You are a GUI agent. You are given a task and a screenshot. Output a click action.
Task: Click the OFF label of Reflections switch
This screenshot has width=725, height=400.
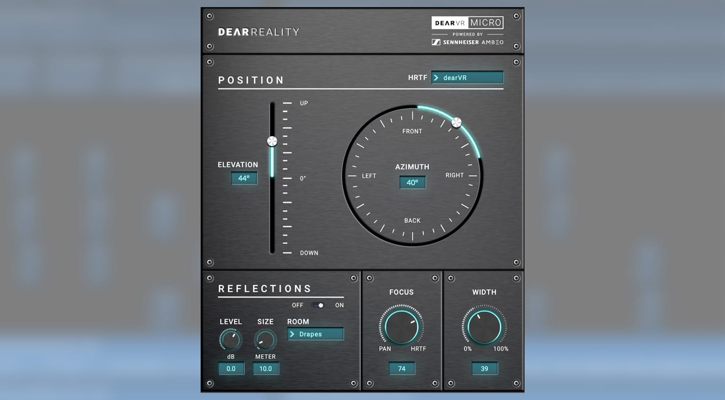298,305
